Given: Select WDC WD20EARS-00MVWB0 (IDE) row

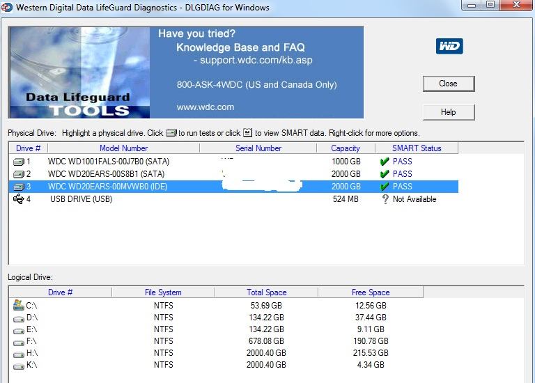Looking at the screenshot, I should [234, 187].
